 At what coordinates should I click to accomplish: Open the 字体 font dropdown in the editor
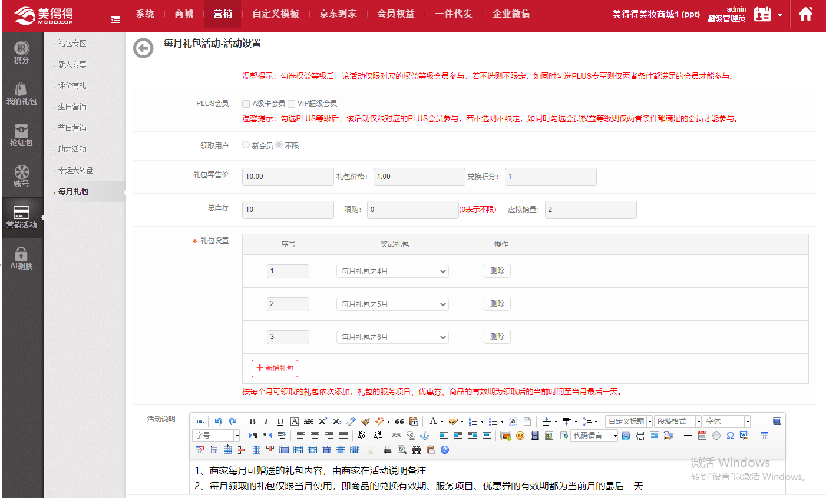pyautogui.click(x=727, y=421)
